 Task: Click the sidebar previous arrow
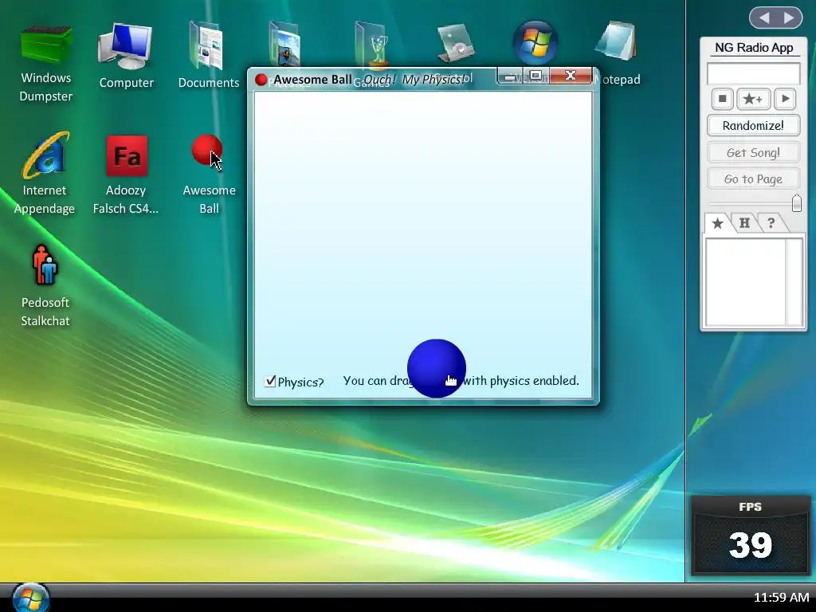(x=763, y=18)
